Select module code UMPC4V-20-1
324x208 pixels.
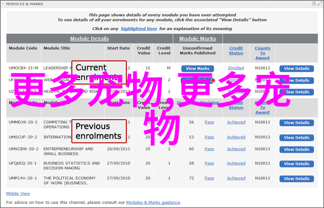(x=23, y=178)
